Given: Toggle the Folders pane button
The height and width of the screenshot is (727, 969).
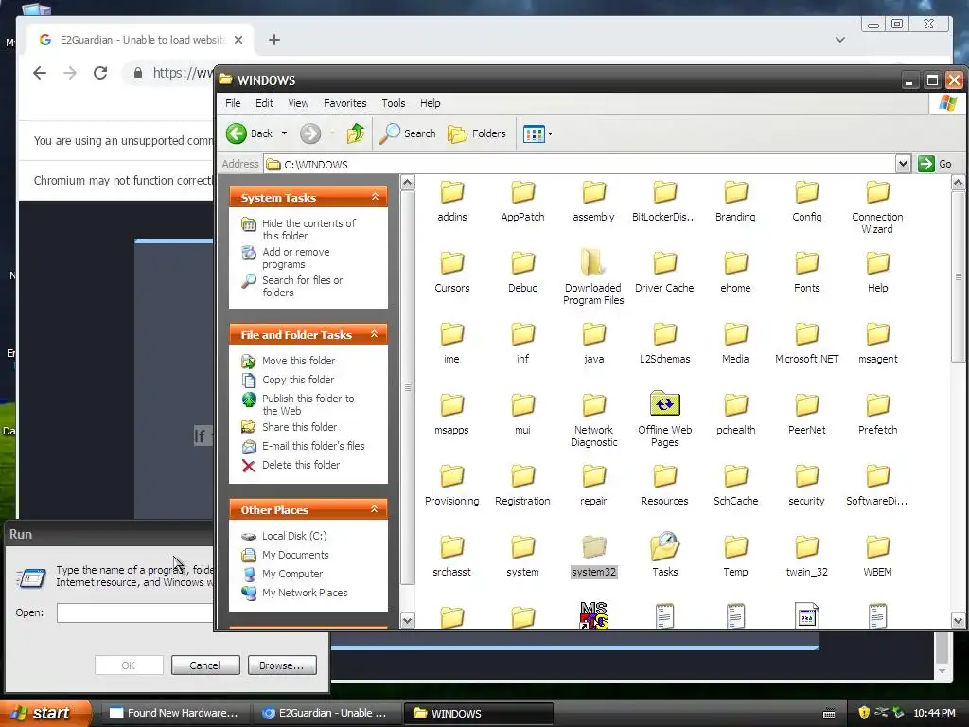Looking at the screenshot, I should 477,133.
